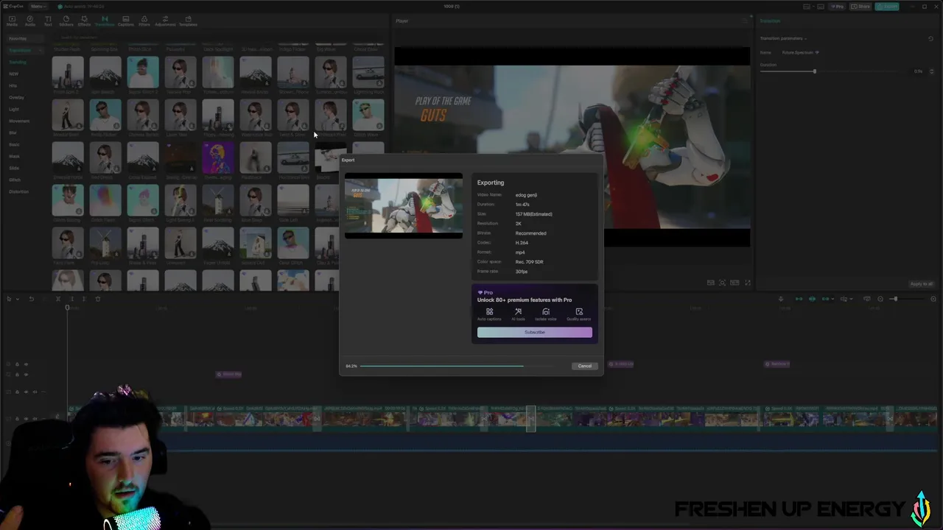Open the Filters tab icon
The height and width of the screenshot is (530, 943).
(x=144, y=21)
